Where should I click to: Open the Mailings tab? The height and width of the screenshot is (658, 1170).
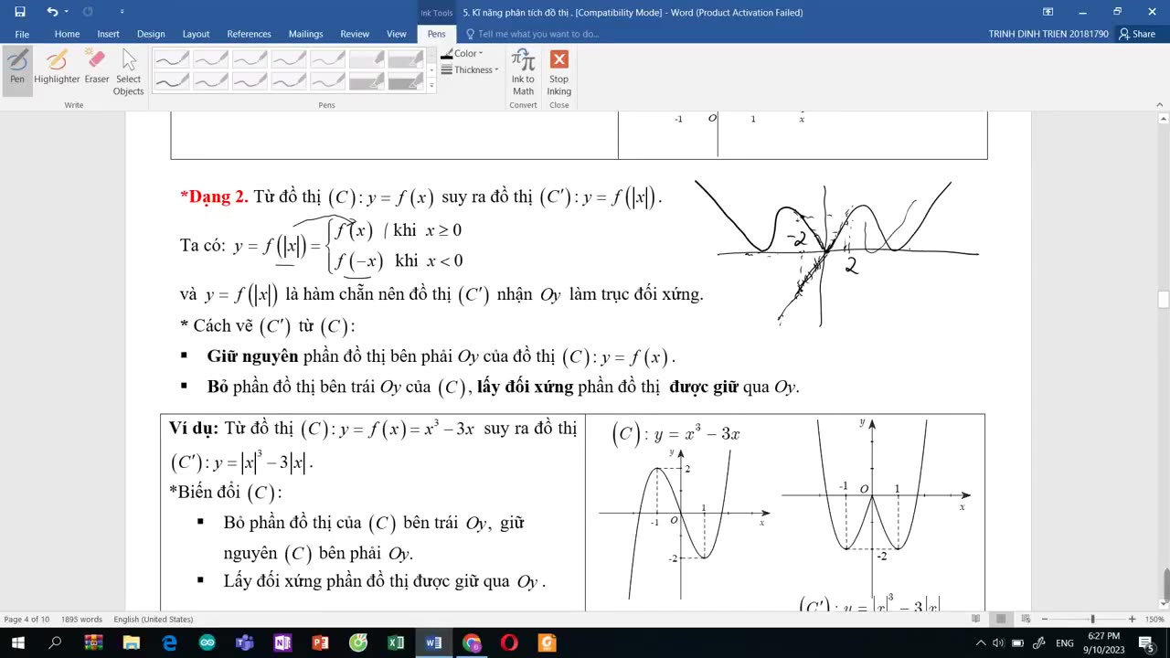click(x=305, y=34)
